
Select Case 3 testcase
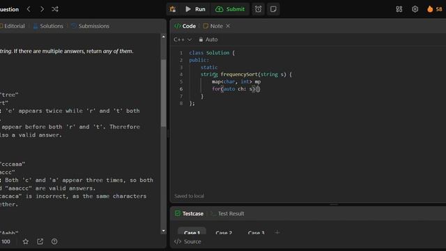(256, 232)
